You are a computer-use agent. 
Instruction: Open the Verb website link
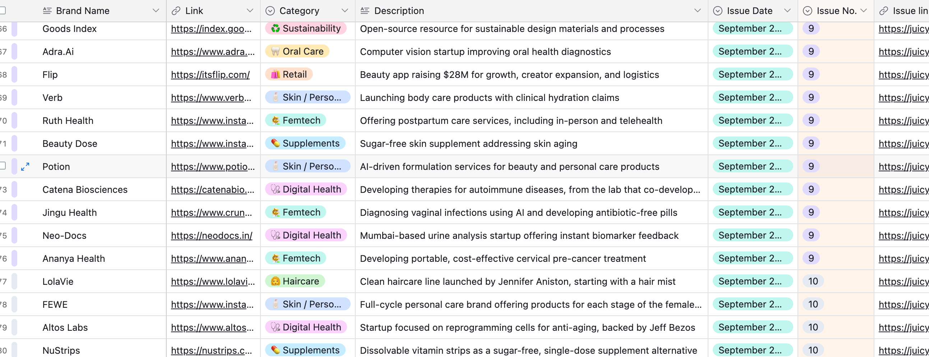[211, 98]
